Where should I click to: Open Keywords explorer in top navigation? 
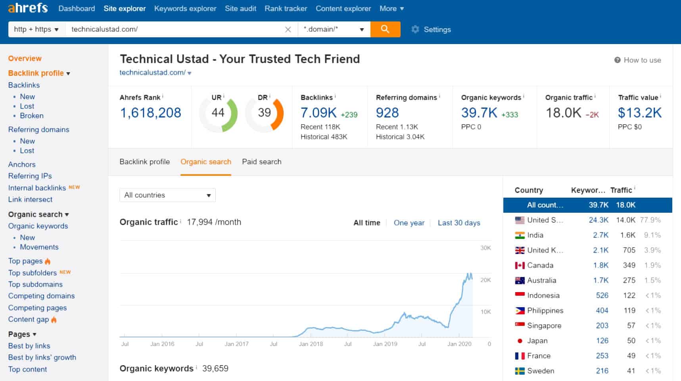pyautogui.click(x=185, y=8)
